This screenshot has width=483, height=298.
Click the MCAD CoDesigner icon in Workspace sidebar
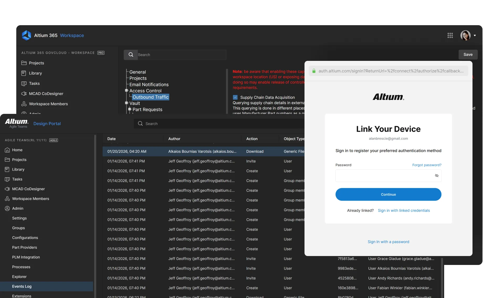24,94
